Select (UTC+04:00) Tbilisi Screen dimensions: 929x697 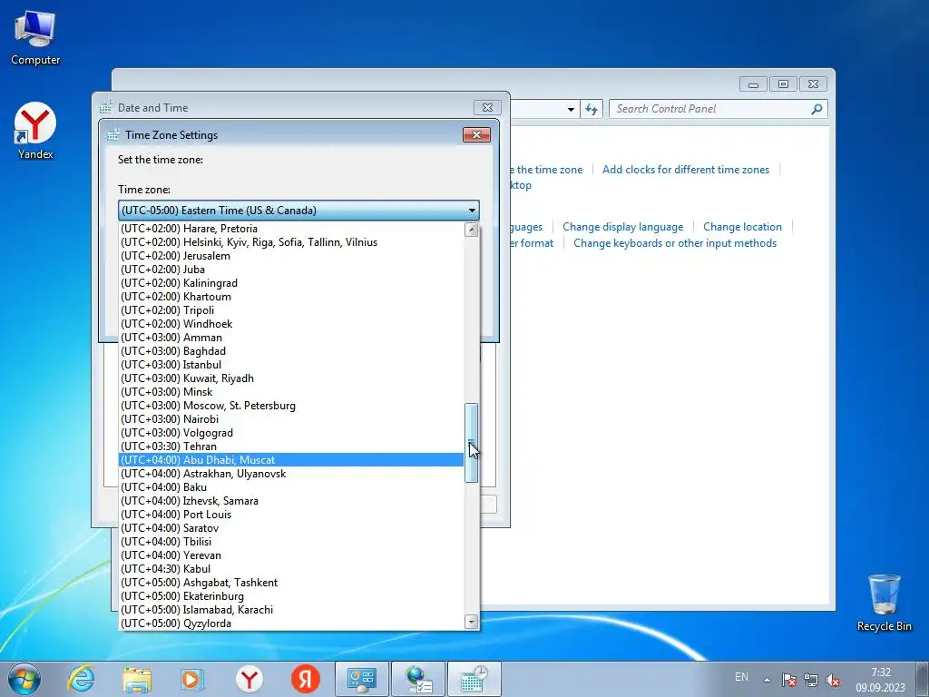(x=291, y=543)
